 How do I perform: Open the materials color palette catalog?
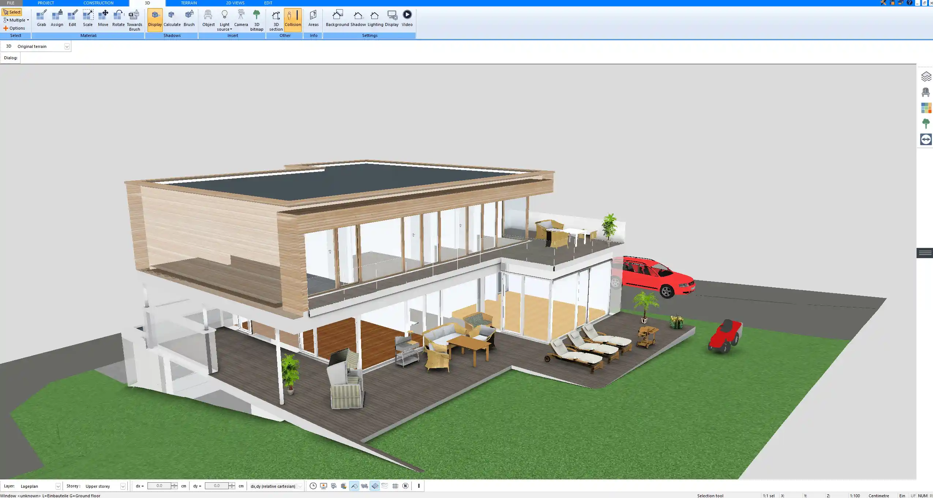[926, 108]
